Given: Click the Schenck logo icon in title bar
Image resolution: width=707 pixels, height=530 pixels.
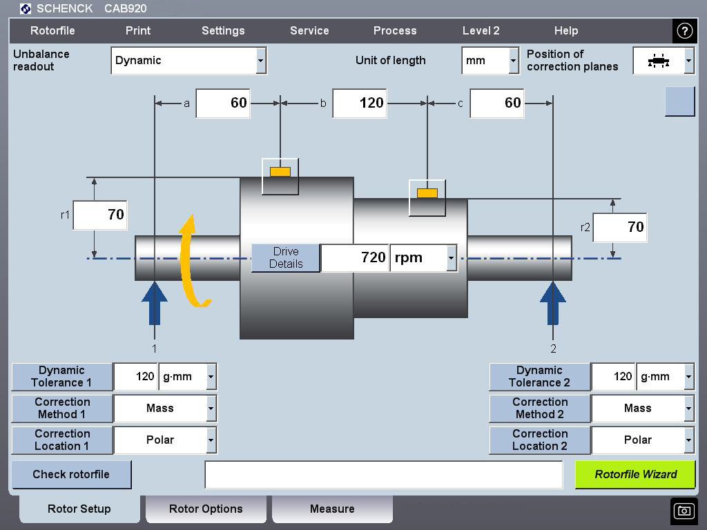Looking at the screenshot, I should pyautogui.click(x=26, y=9).
